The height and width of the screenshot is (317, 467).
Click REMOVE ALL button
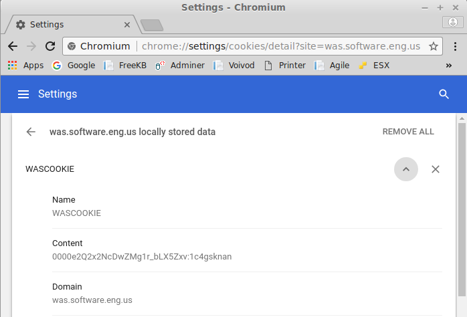[x=408, y=132]
